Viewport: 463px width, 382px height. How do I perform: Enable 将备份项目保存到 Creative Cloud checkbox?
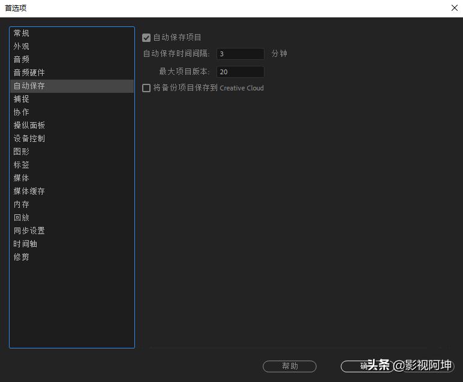click(x=146, y=88)
